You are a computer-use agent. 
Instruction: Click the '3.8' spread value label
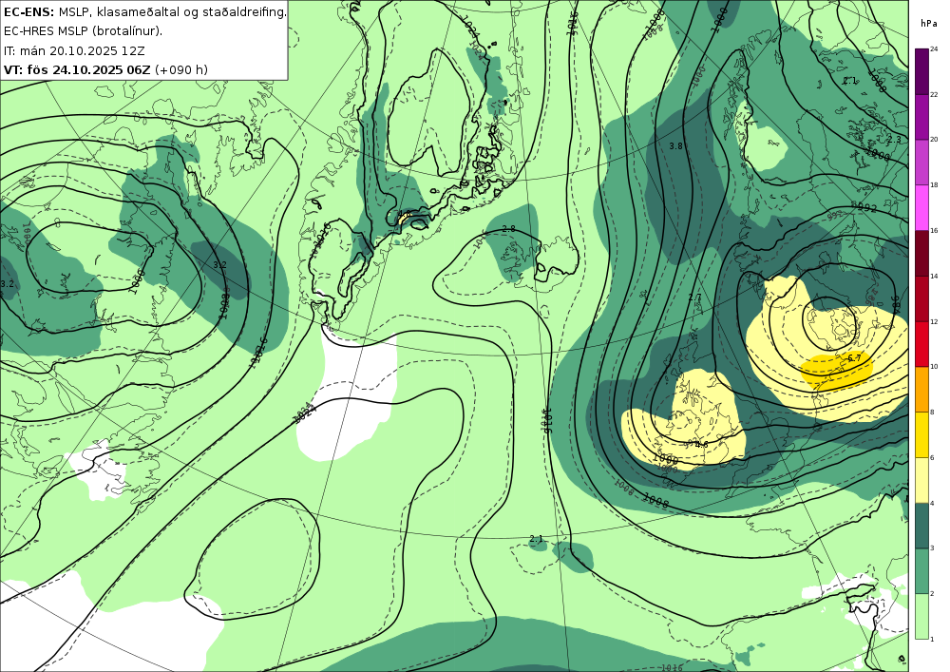tap(675, 146)
